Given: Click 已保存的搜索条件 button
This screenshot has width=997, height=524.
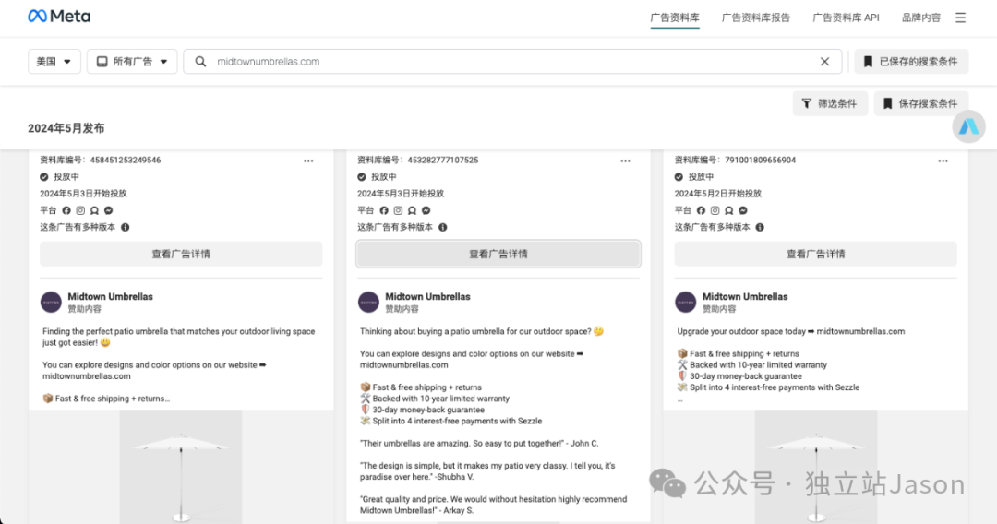Looking at the screenshot, I should coord(911,62).
